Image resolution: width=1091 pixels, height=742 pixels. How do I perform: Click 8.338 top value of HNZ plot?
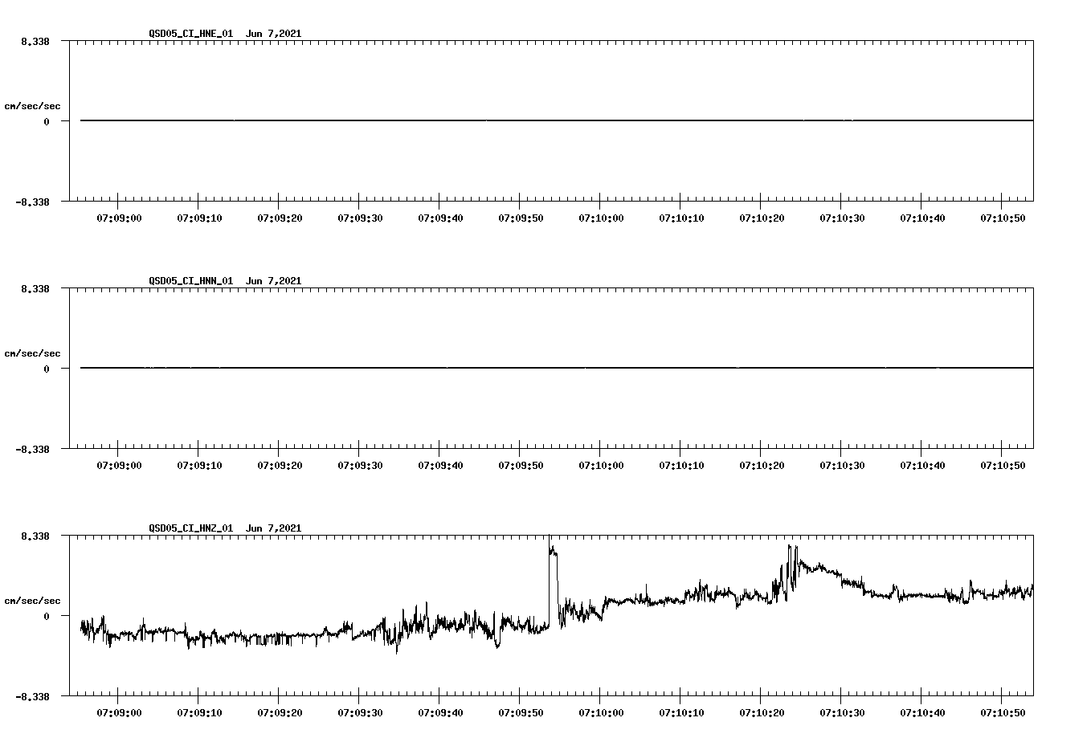[x=35, y=536]
